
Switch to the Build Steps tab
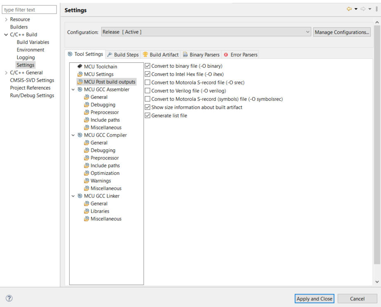point(123,55)
